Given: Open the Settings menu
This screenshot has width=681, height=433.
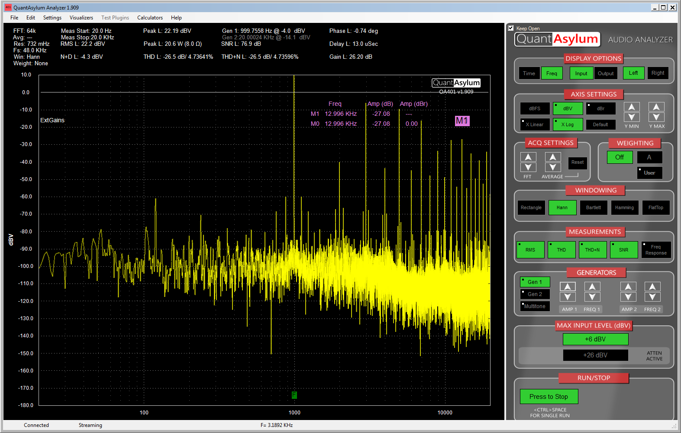Looking at the screenshot, I should pos(52,18).
